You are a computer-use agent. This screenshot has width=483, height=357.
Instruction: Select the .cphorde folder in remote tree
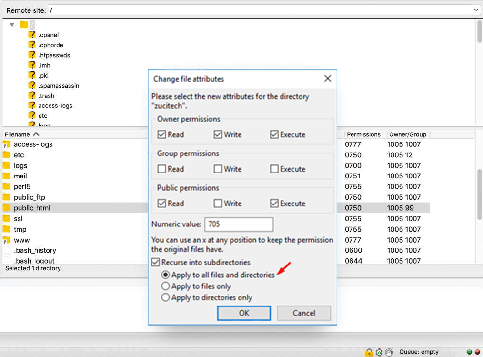pos(51,45)
